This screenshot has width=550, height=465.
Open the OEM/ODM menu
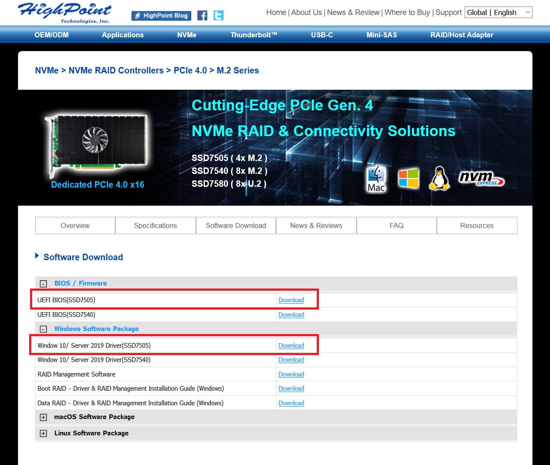[51, 35]
